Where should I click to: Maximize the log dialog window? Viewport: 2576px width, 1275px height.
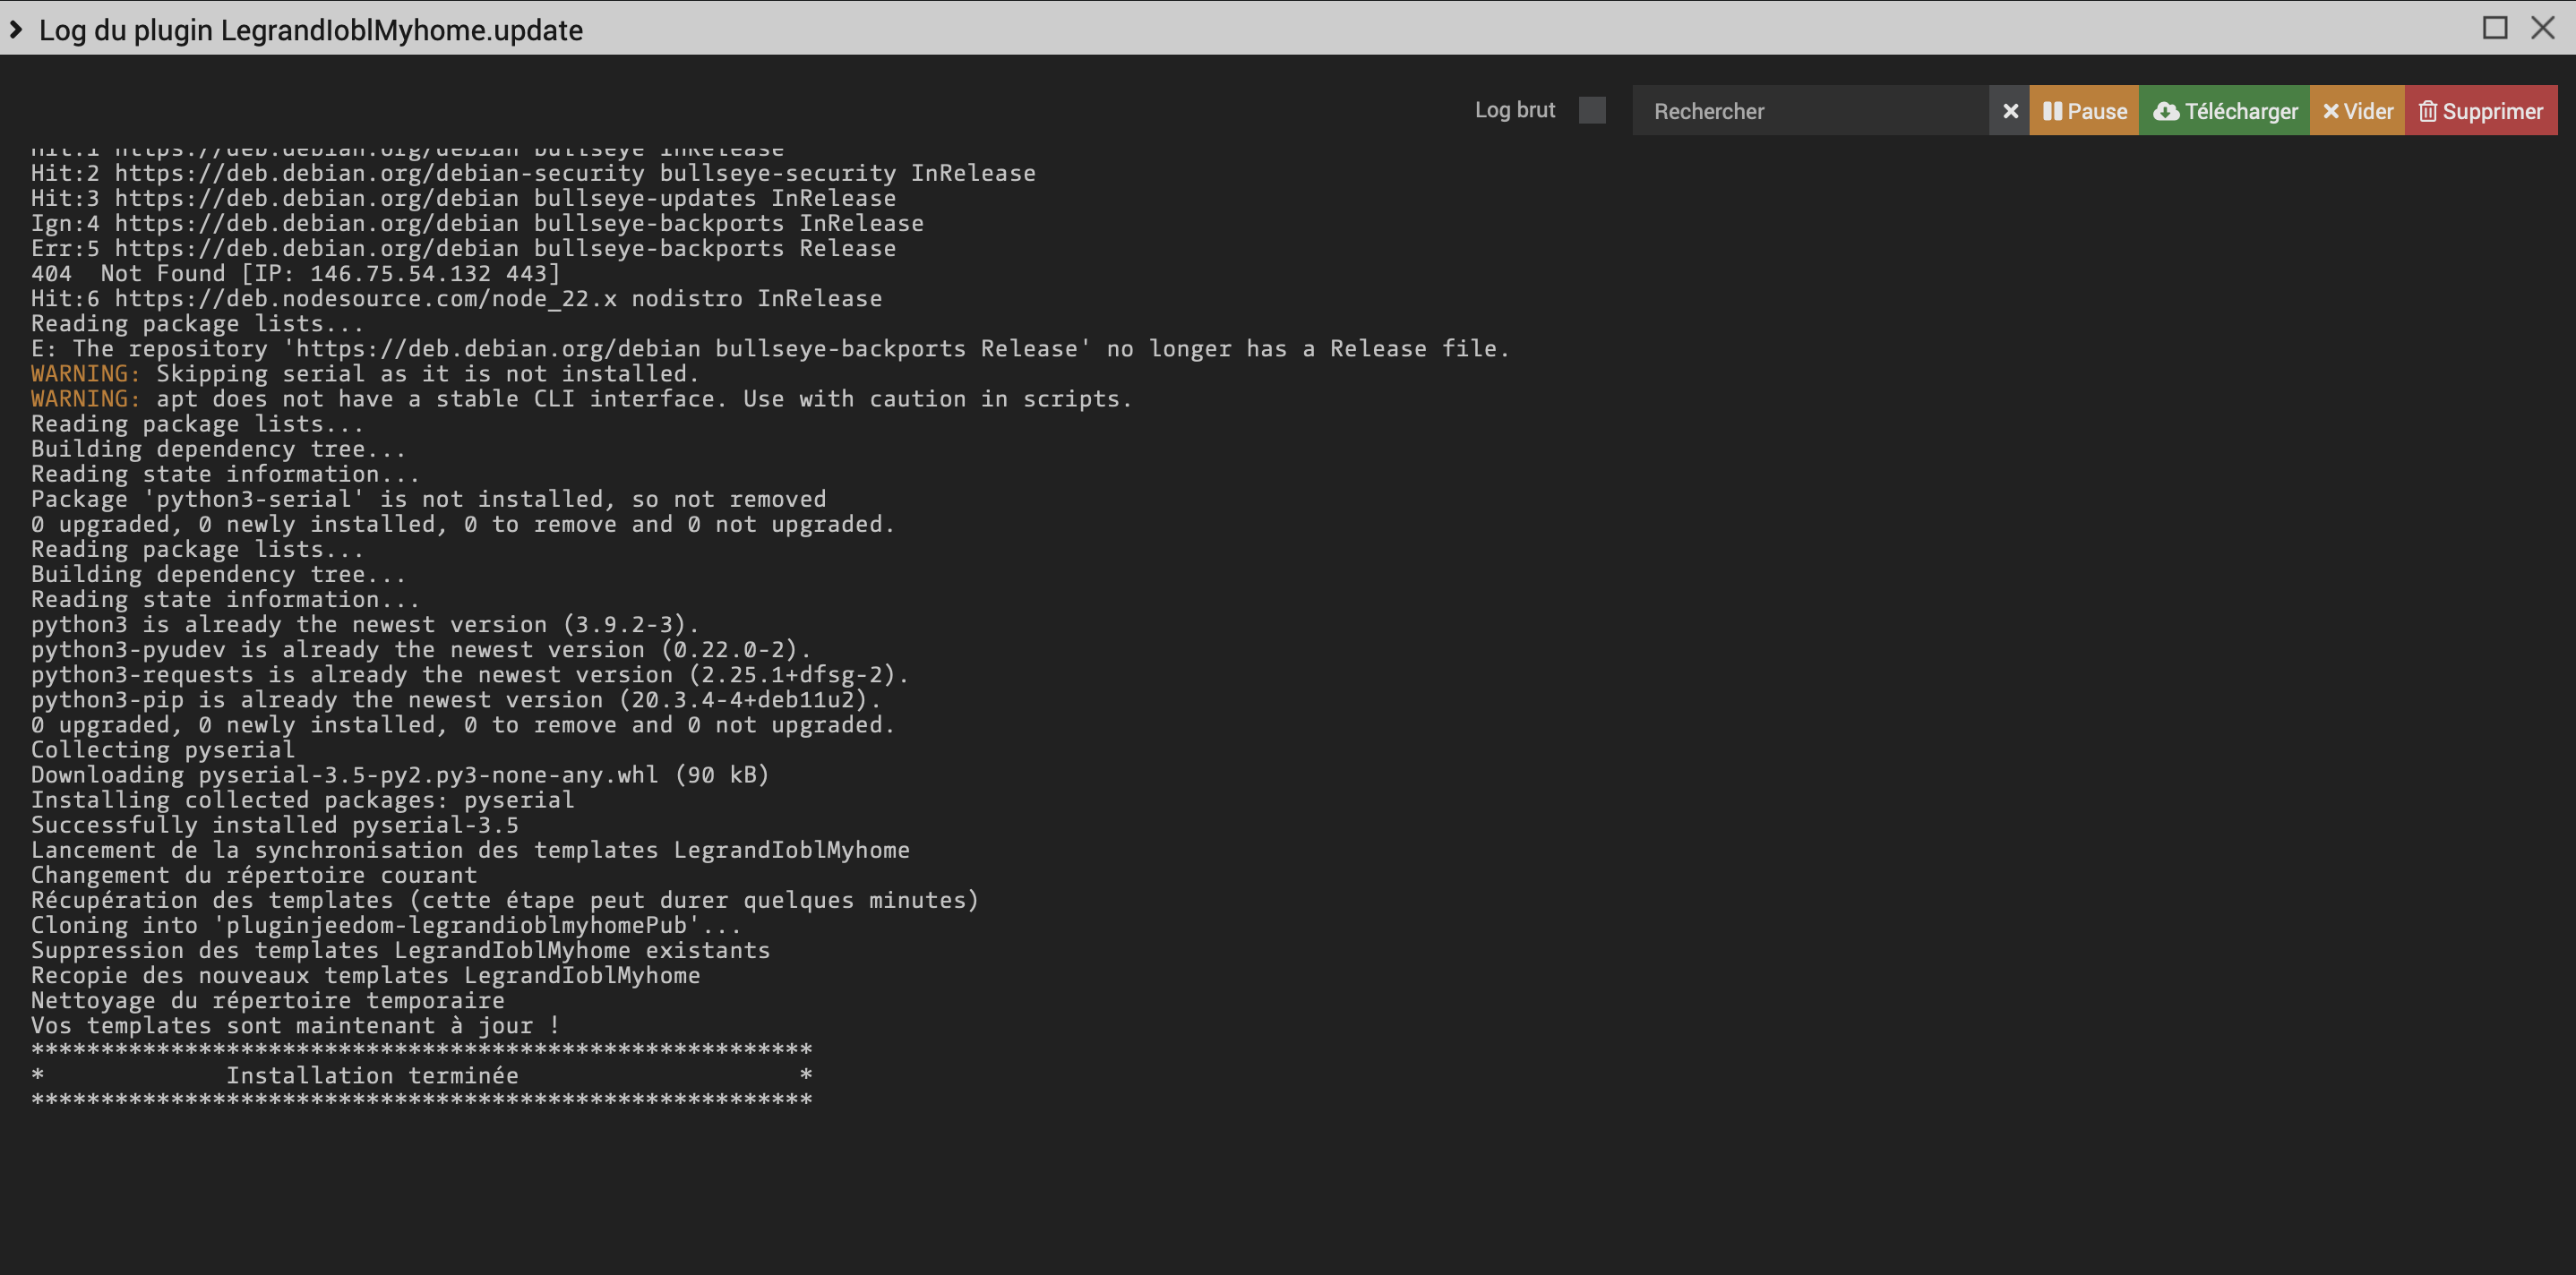(2494, 28)
